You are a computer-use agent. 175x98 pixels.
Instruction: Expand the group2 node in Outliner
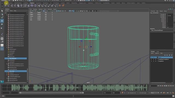pyautogui.click(x=7, y=48)
